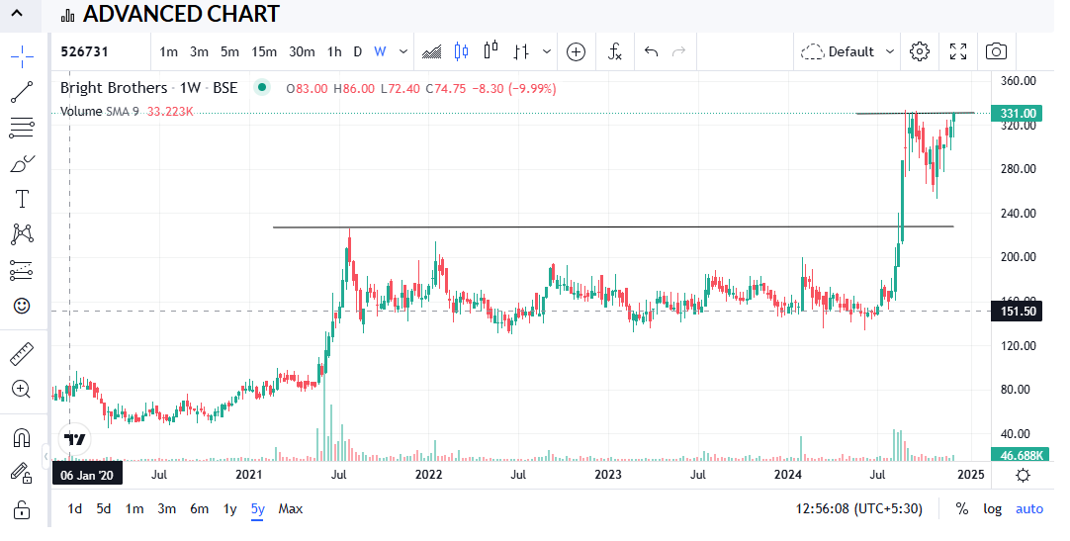Click the 331.00 price label
Viewport: 1070px width, 541px height.
(x=1018, y=114)
